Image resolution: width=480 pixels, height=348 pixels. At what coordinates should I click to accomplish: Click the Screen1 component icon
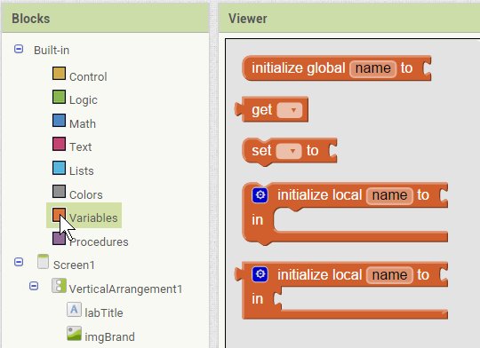[x=43, y=262]
